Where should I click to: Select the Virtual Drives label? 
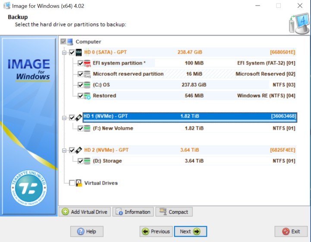(101, 183)
